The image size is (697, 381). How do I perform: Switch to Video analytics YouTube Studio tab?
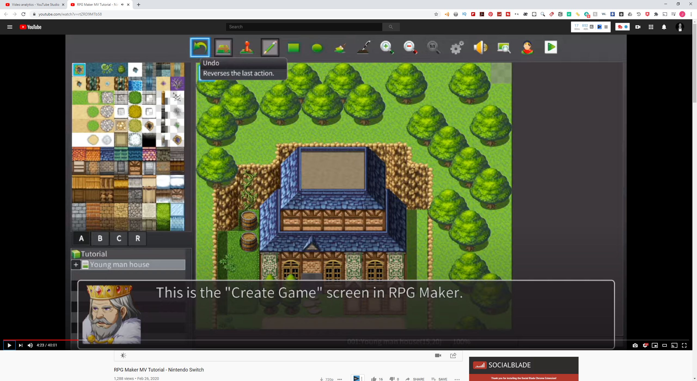(35, 5)
